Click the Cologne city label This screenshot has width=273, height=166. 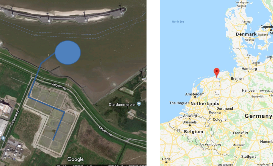pyautogui.click(x=219, y=120)
